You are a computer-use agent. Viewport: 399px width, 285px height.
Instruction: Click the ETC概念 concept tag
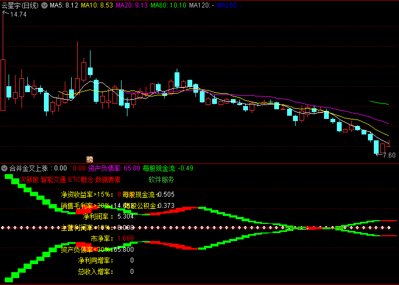[81, 179]
